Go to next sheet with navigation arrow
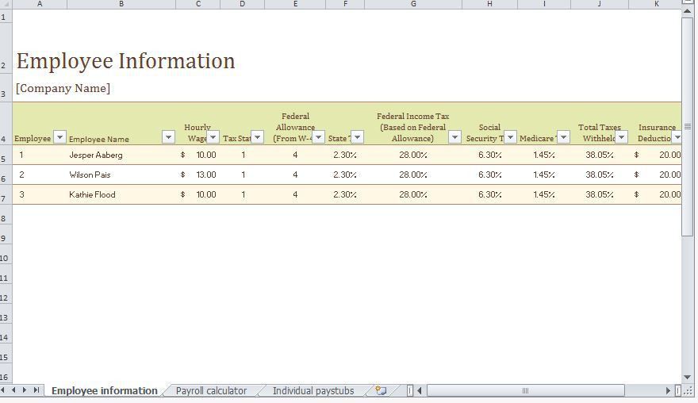Viewport: 698px width, 403px height. tap(25, 390)
